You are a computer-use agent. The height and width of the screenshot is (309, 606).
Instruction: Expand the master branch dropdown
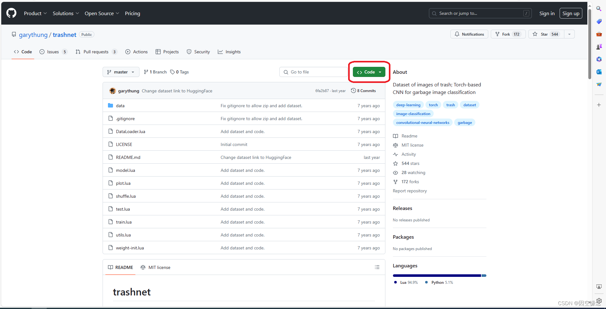[x=121, y=72]
